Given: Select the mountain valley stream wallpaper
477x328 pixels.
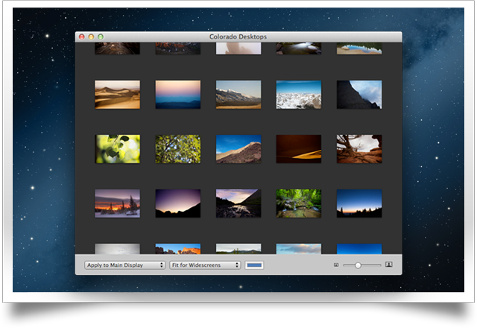Looking at the screenshot, I should click(x=238, y=204).
